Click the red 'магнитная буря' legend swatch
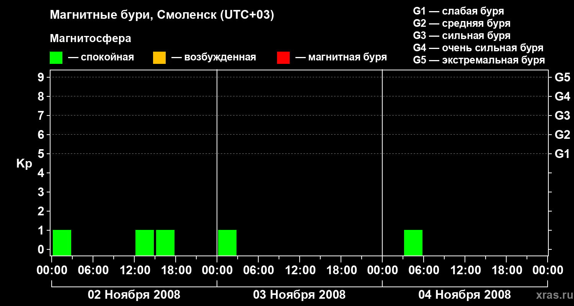Screen dimensions: 574x306 pyautogui.click(x=283, y=58)
